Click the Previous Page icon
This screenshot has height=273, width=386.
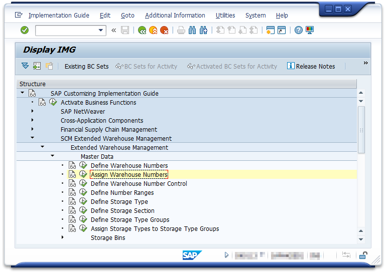(231, 31)
